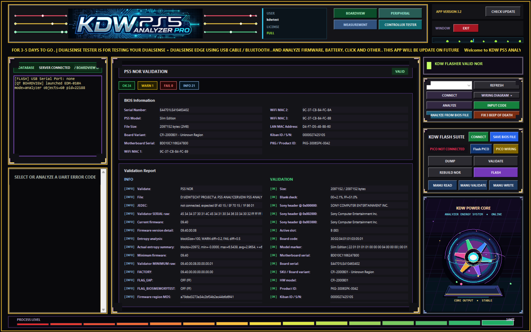531x332 pixels.
Task: Click the Flash PICO button
Action: (x=481, y=149)
